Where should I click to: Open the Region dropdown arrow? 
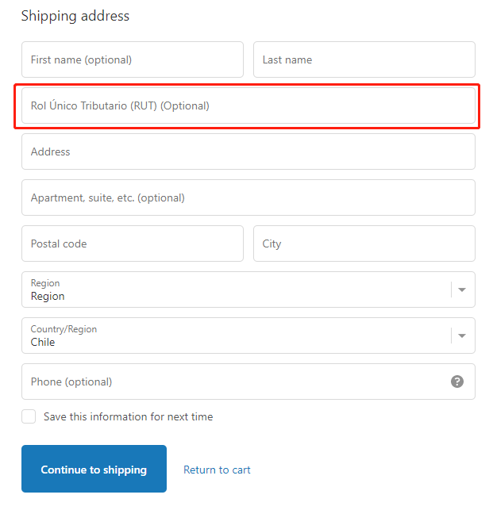click(462, 290)
